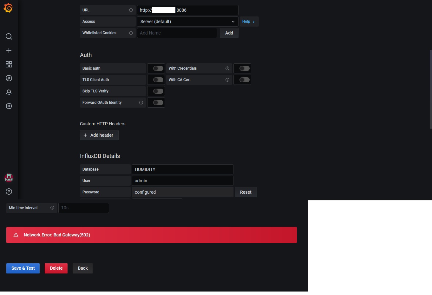Focus the Database field HUMIDITY

pos(182,169)
